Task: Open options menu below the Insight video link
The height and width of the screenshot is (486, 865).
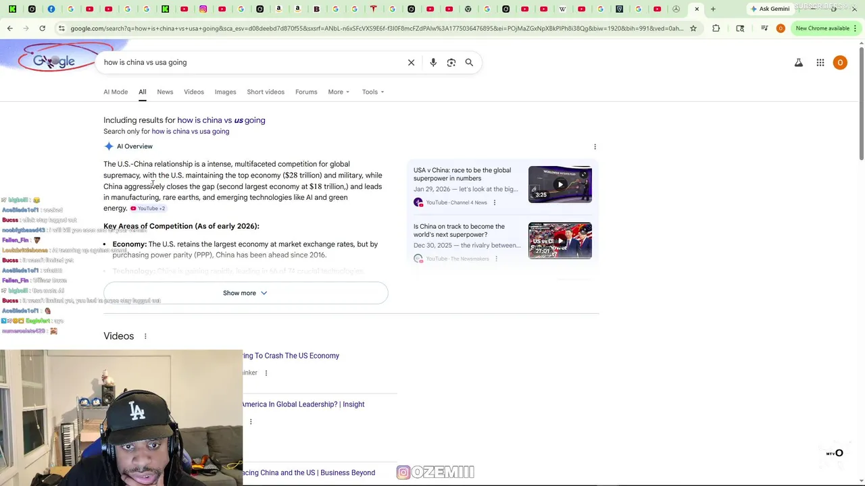Action: point(251,422)
